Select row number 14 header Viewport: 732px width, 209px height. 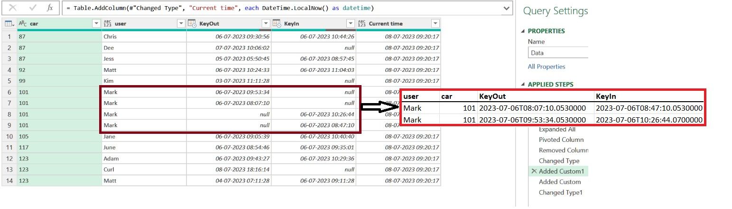pos(9,181)
